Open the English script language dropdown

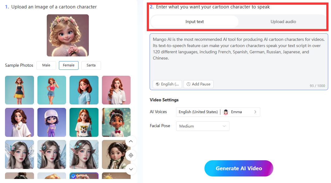167,84
